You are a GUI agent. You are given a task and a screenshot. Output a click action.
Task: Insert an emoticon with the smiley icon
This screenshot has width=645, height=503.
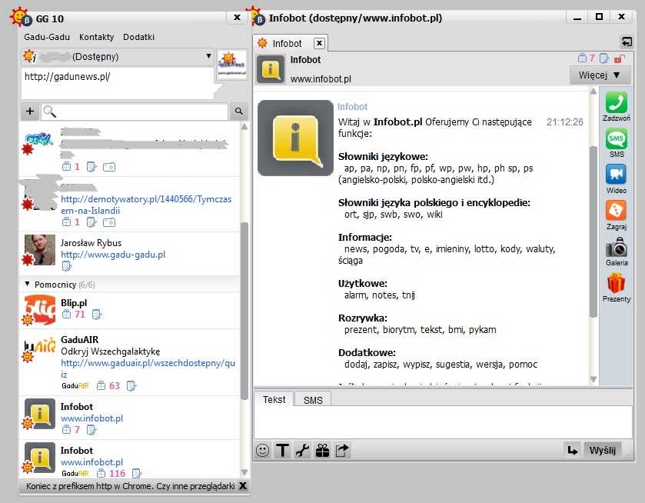tap(262, 450)
